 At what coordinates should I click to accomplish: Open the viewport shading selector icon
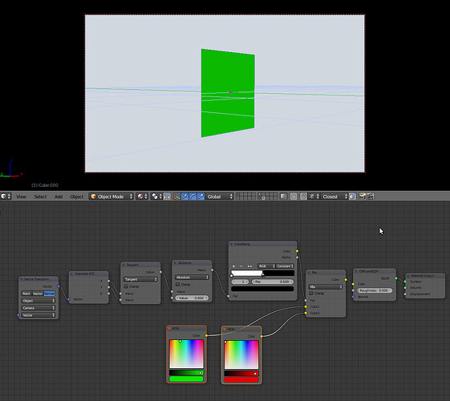(142, 196)
